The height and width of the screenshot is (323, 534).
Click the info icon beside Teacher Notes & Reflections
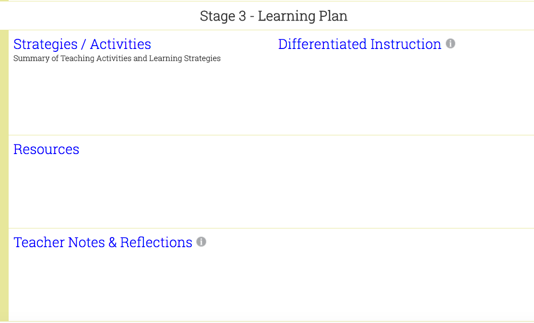(202, 242)
